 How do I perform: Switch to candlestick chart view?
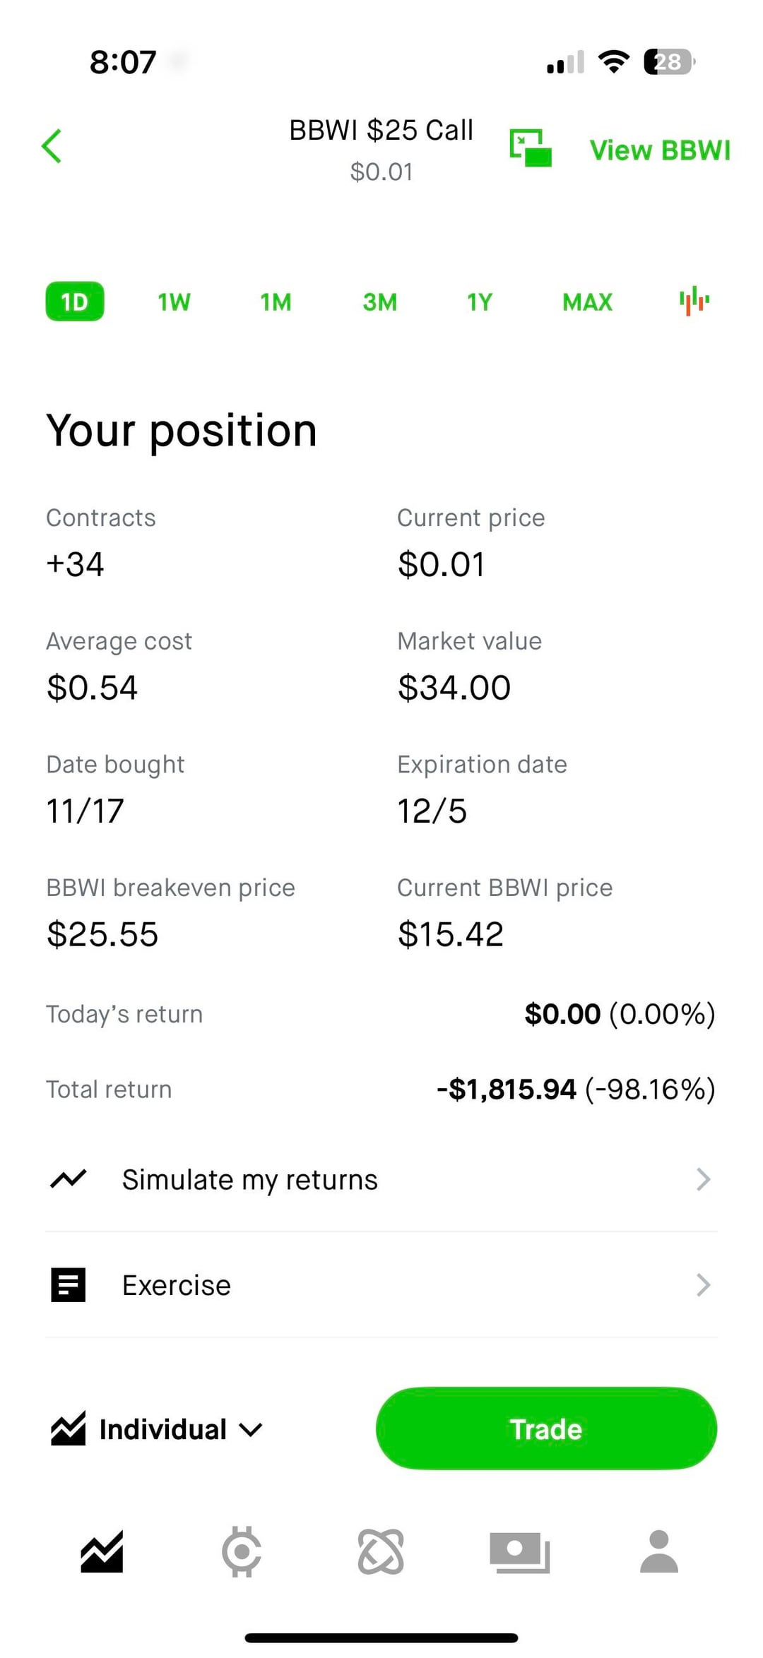point(694,302)
